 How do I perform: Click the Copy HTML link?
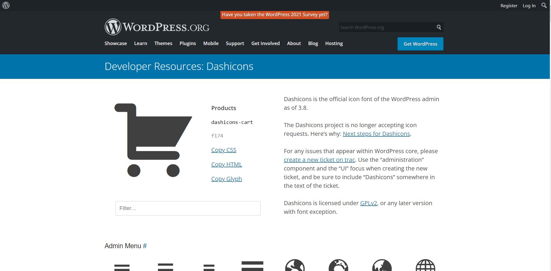click(x=226, y=164)
